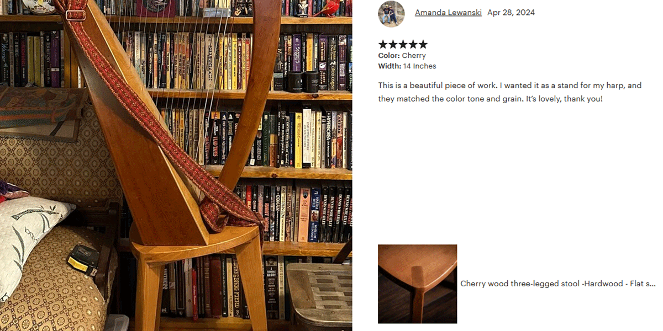The image size is (663, 331).
Task: Open the Cherry wood three-legged stool listing link
Action: 558,284
